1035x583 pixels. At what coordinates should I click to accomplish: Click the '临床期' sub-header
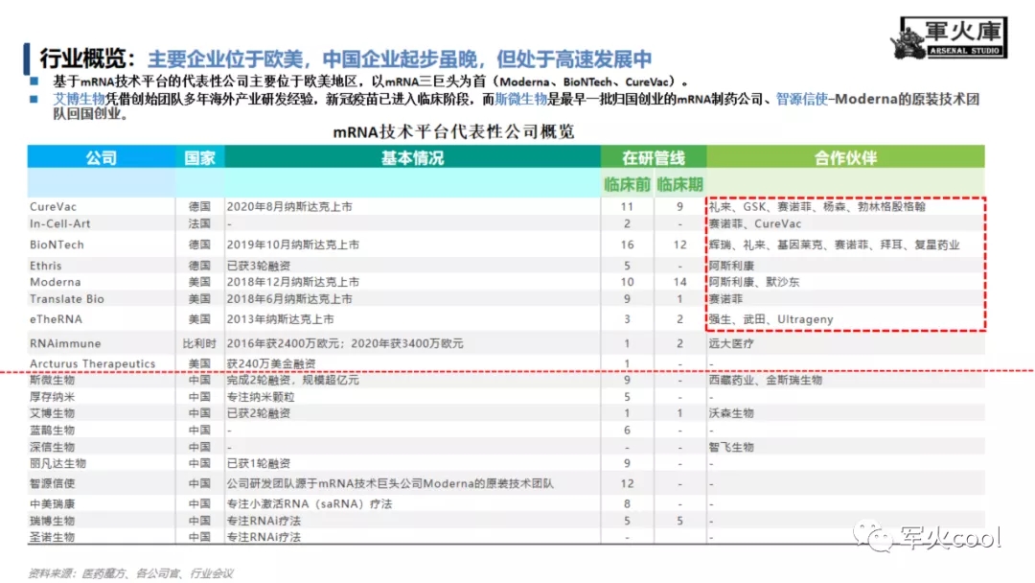coord(679,184)
